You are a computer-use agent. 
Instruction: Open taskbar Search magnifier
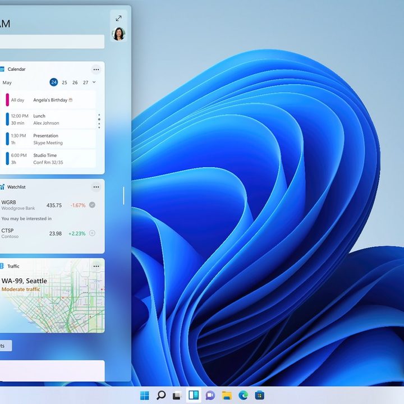click(161, 395)
